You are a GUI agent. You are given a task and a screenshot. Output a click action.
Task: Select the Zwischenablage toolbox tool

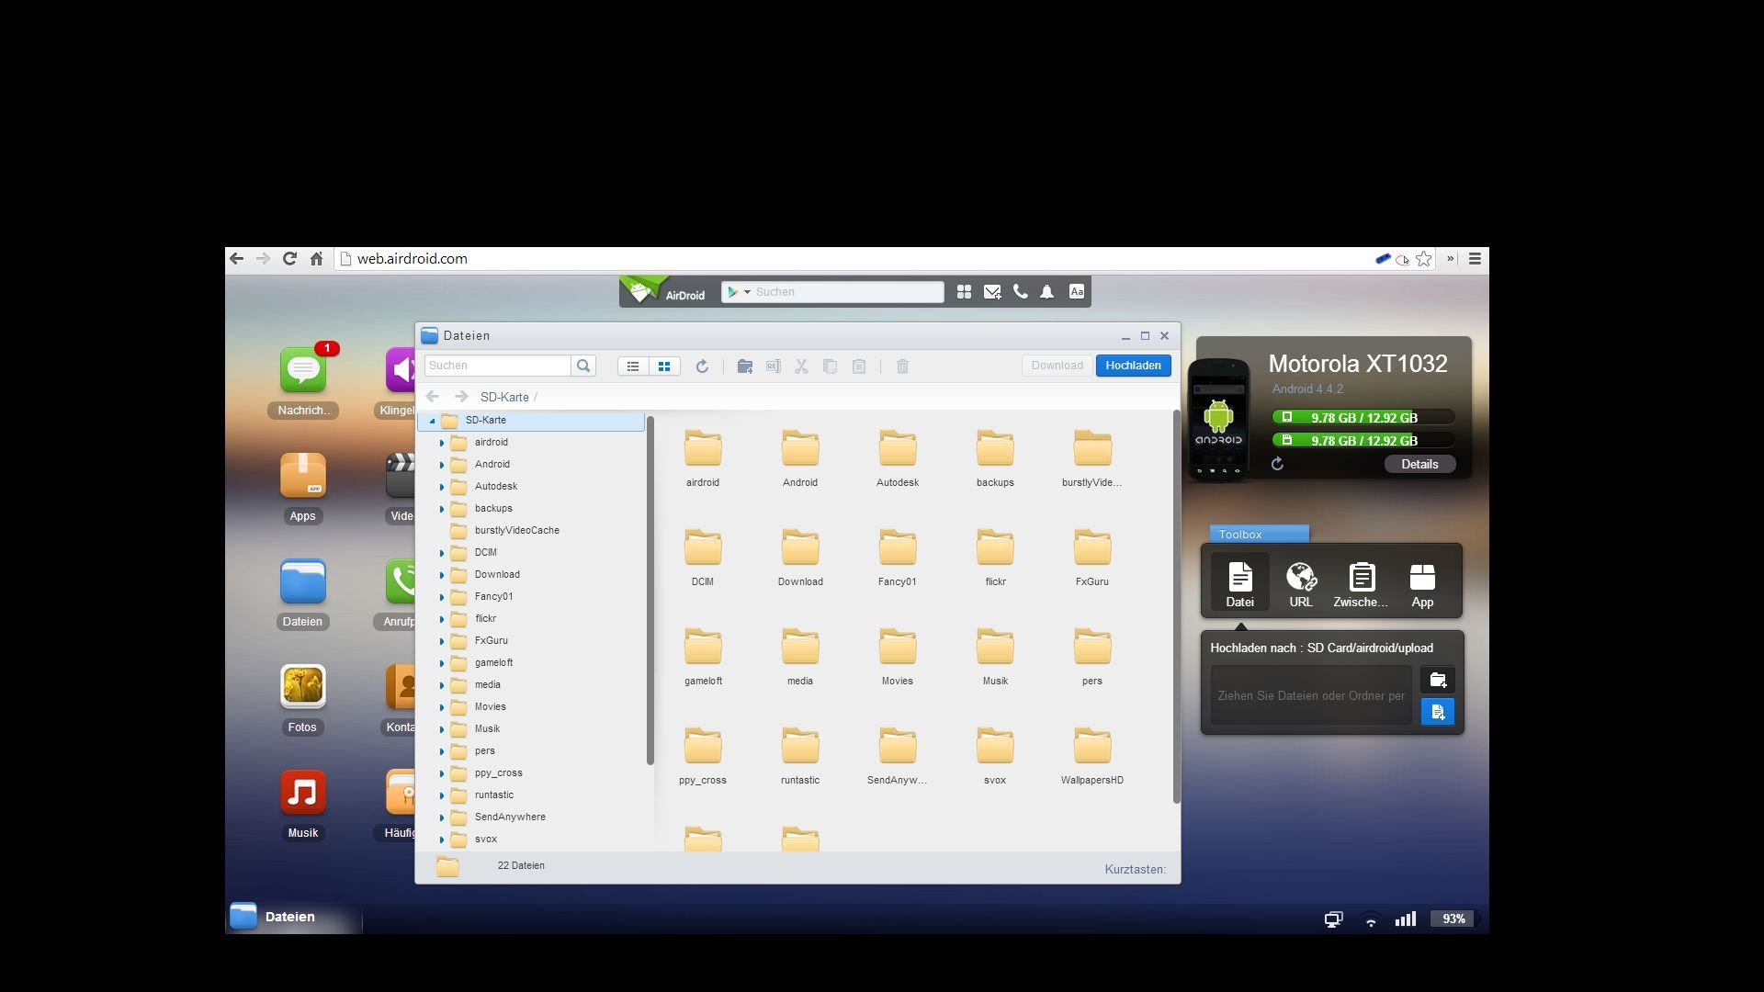pyautogui.click(x=1361, y=584)
